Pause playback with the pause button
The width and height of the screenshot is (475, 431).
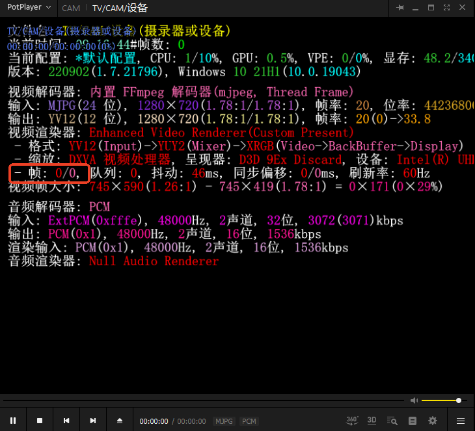point(13,421)
